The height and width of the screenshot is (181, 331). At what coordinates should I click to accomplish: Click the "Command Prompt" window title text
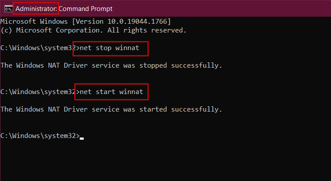pos(86,8)
